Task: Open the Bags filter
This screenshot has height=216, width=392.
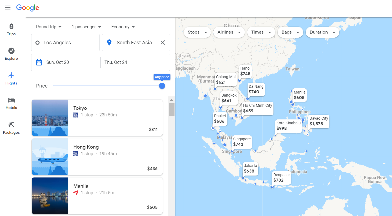Action: (290, 32)
